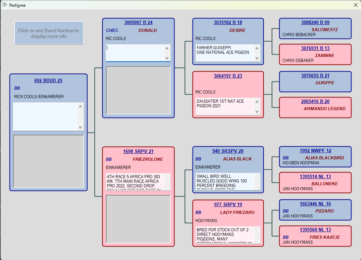
Task: Click the photo placeholder for 692 BDUD 25
Action: tap(48, 161)
